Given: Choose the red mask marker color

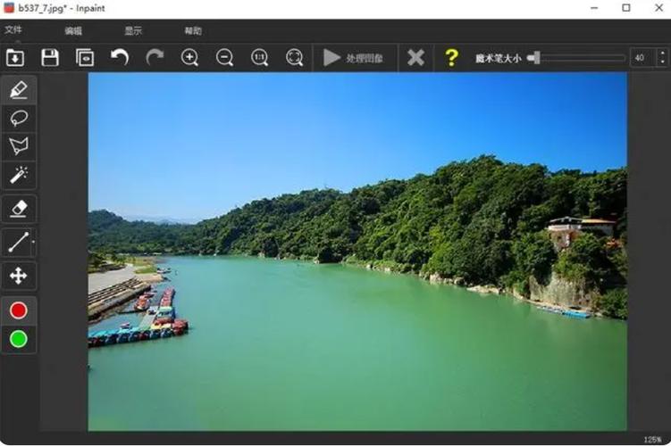Looking at the screenshot, I should click(18, 310).
